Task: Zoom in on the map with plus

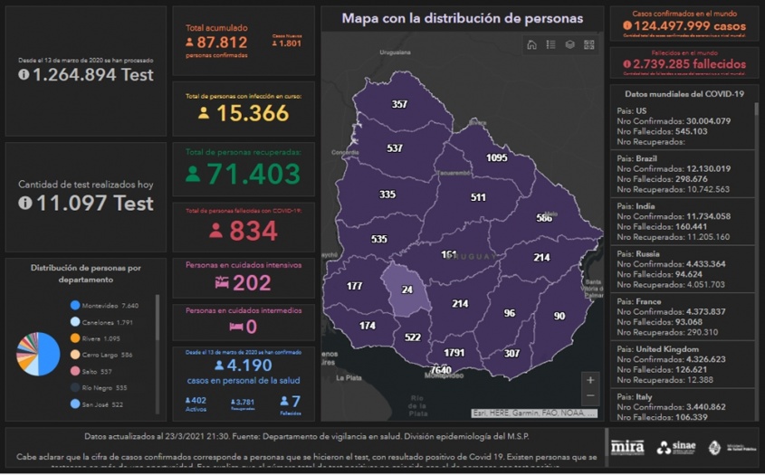Action: [590, 380]
